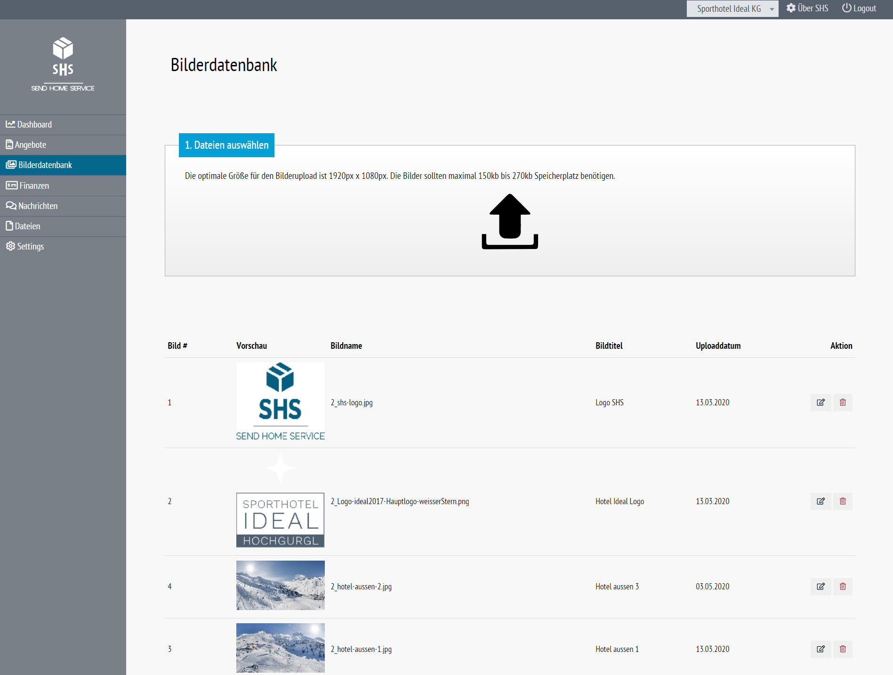Click the Settings gear icon in sidebar
893x675 pixels.
(10, 246)
